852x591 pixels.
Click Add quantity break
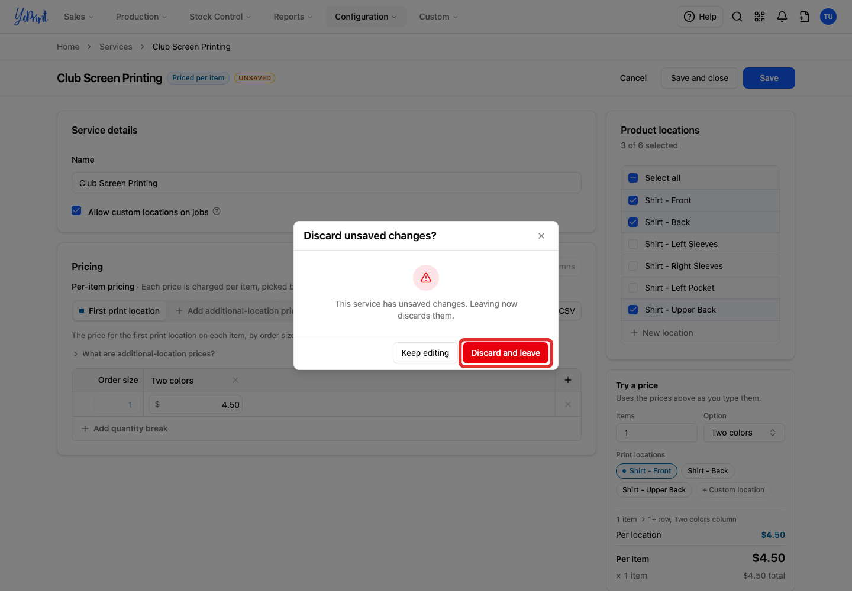click(x=125, y=428)
